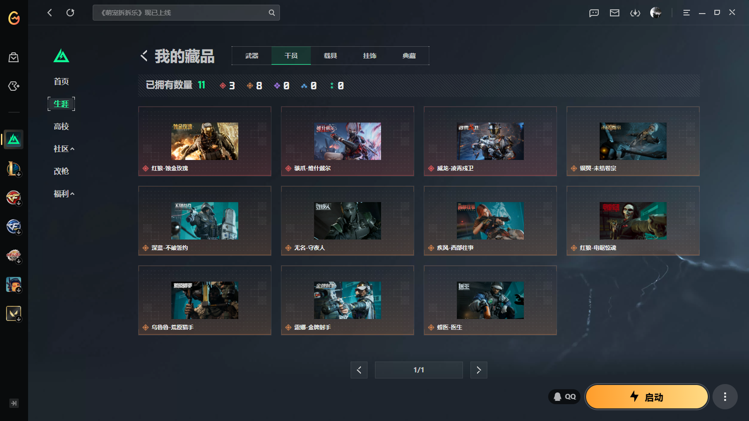The width and height of the screenshot is (749, 421).
Task: Open the 红狼-蚀金玫瑰 operator card
Action: pos(205,141)
